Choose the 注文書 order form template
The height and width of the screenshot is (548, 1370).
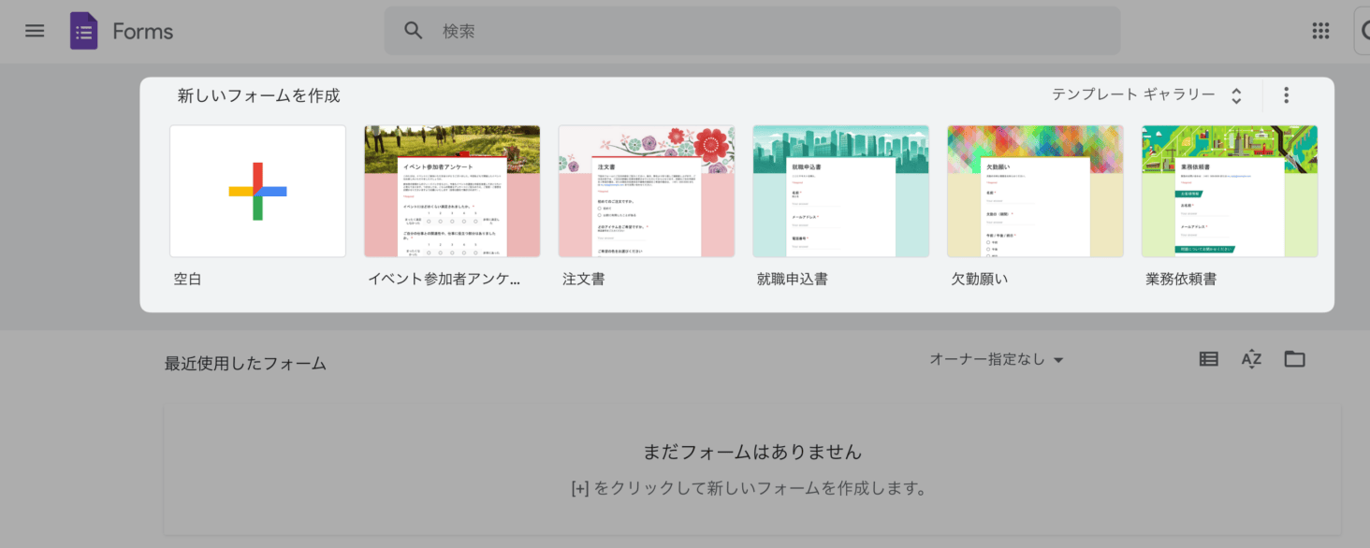coord(647,191)
